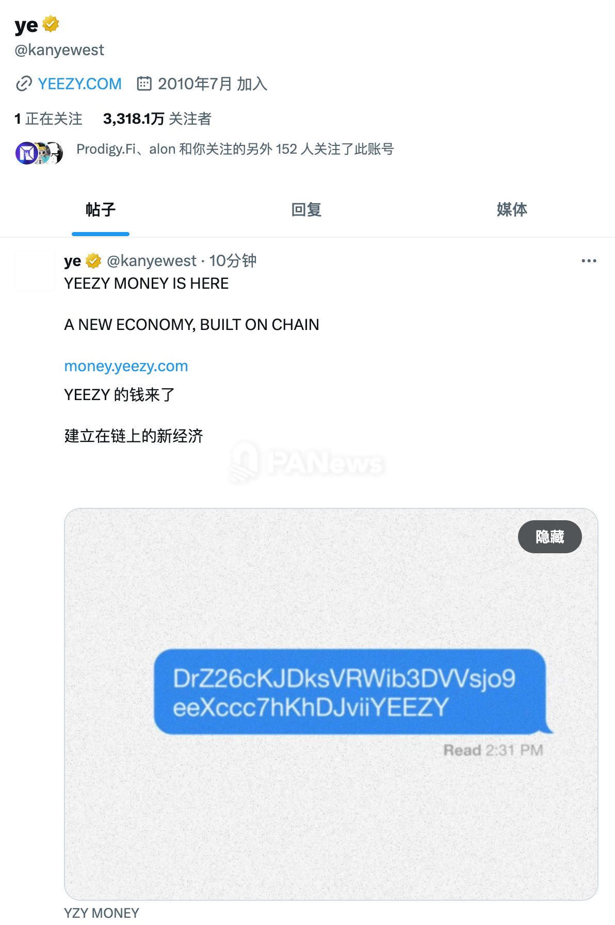This screenshot has height=925, width=615.
Task: Switch to the 回复 tab
Action: 306,209
